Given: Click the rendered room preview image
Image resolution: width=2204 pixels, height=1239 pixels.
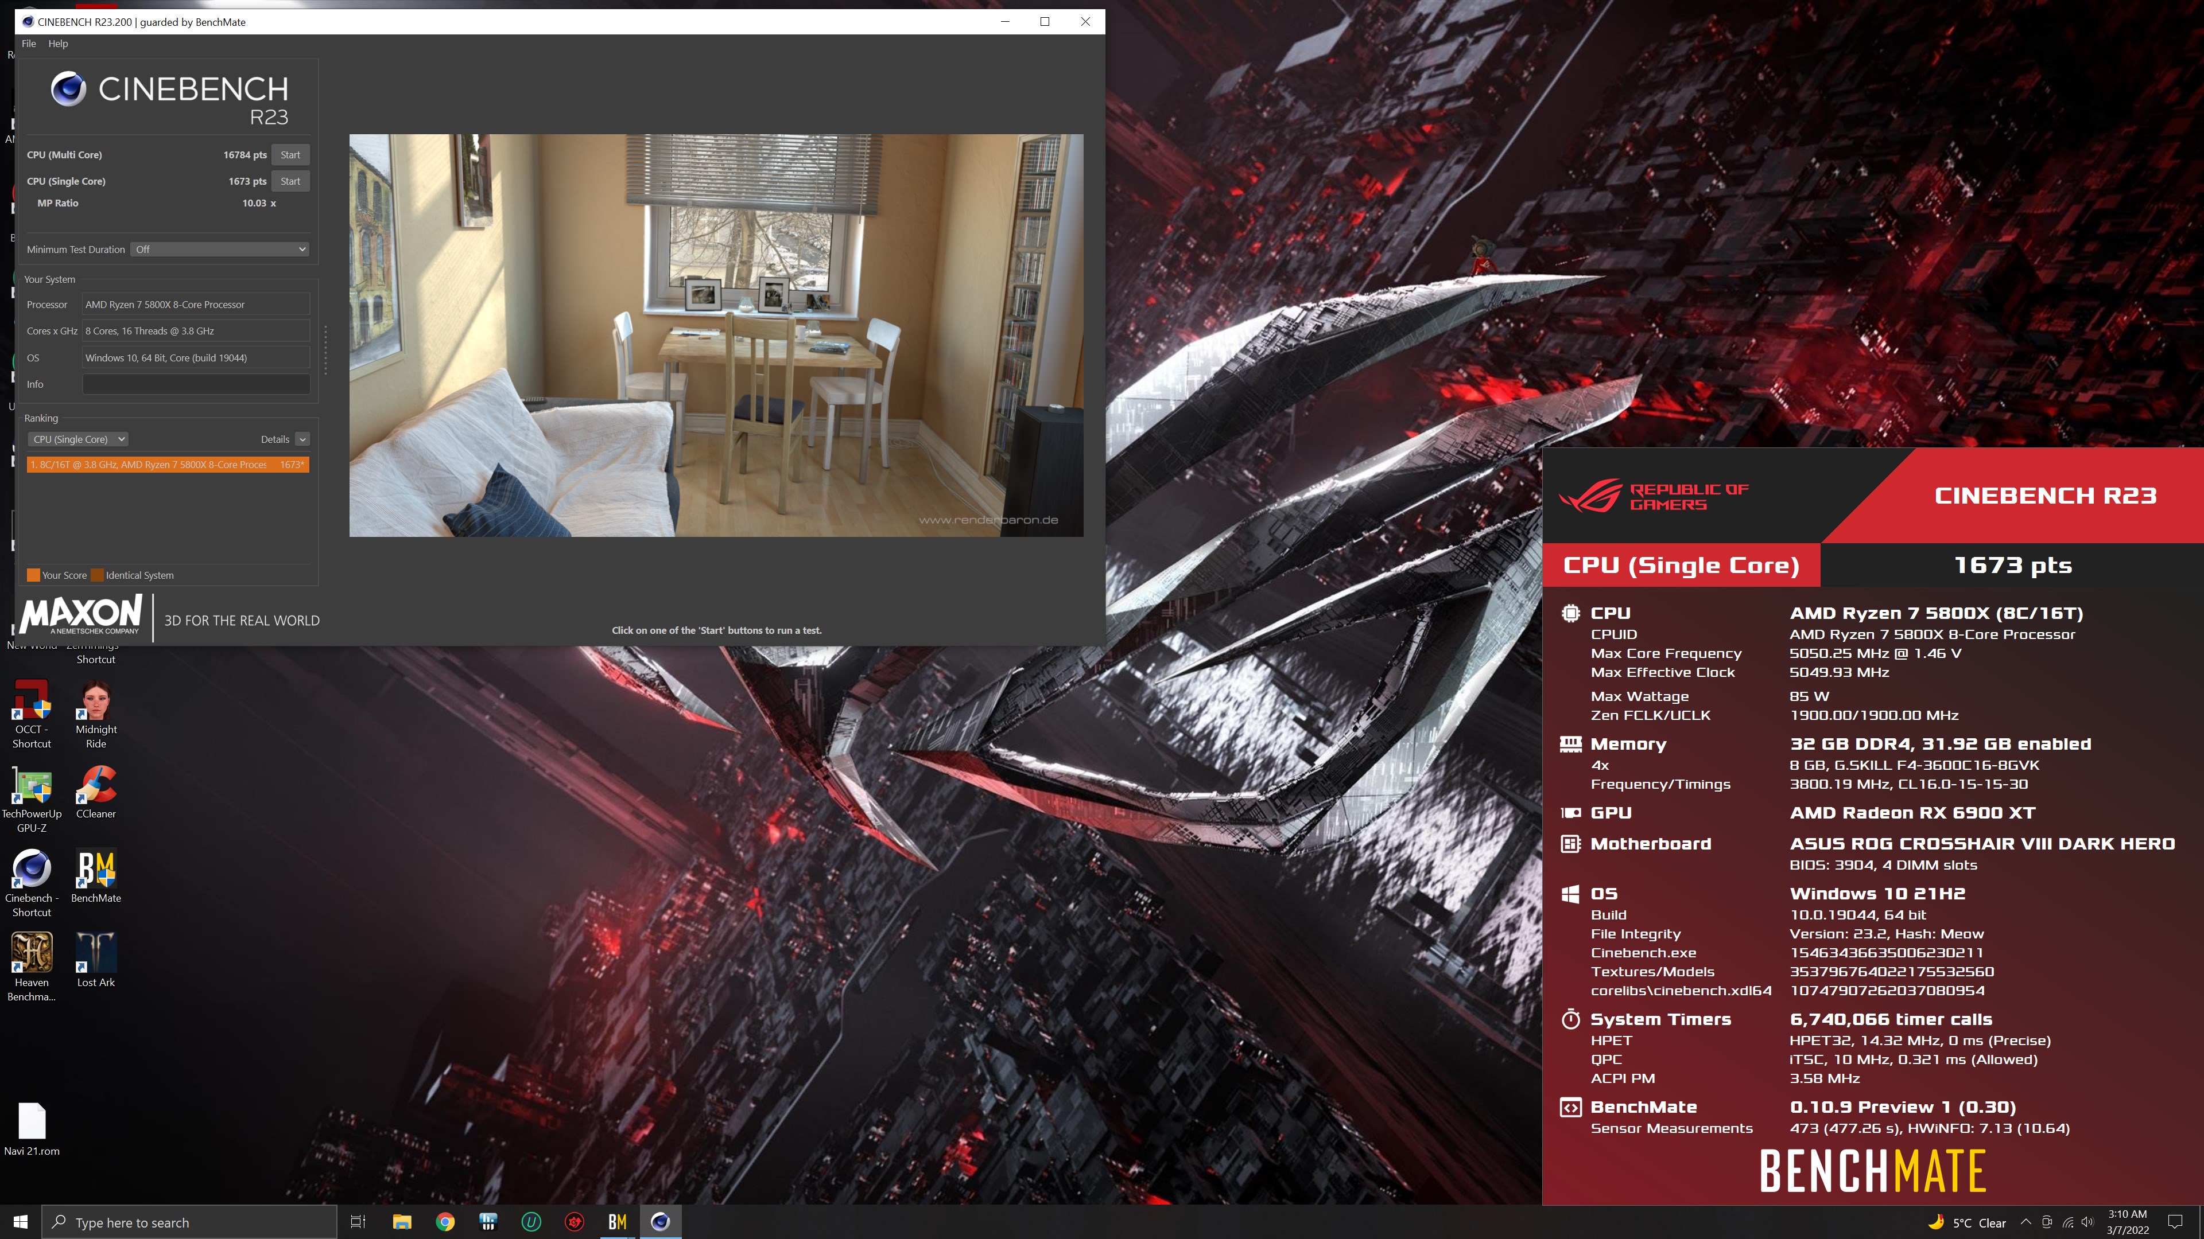Looking at the screenshot, I should coord(716,335).
